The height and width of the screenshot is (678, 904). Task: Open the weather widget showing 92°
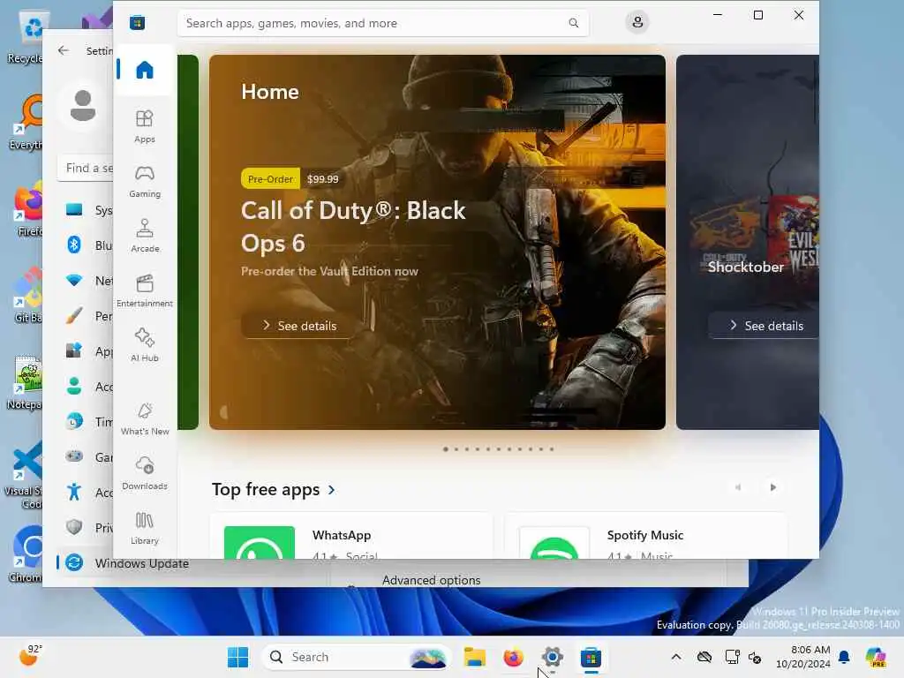[x=31, y=656]
